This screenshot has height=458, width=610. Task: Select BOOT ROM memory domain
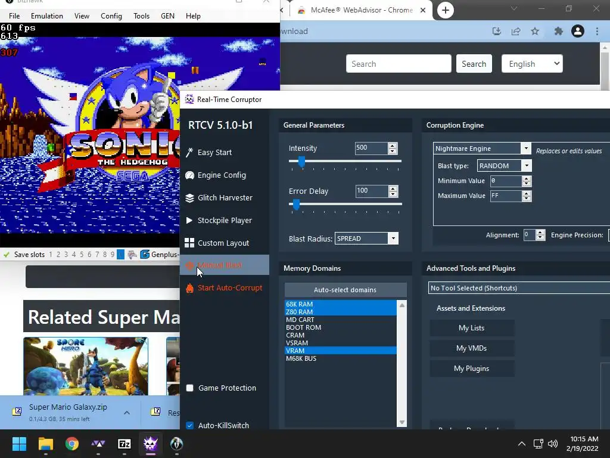340,327
